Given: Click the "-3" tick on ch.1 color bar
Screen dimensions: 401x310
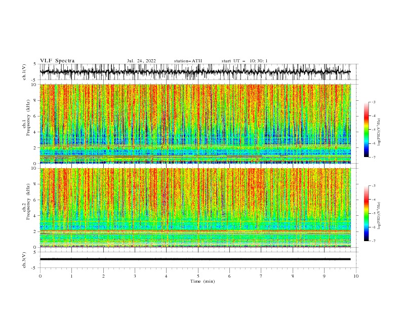Looking at the screenshot, I should 373,102.
